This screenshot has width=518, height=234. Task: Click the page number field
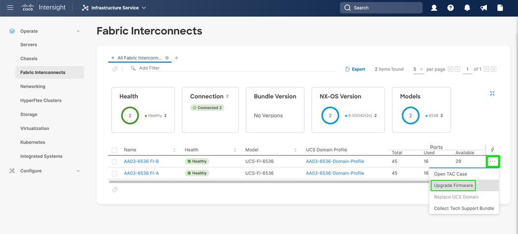coord(468,69)
